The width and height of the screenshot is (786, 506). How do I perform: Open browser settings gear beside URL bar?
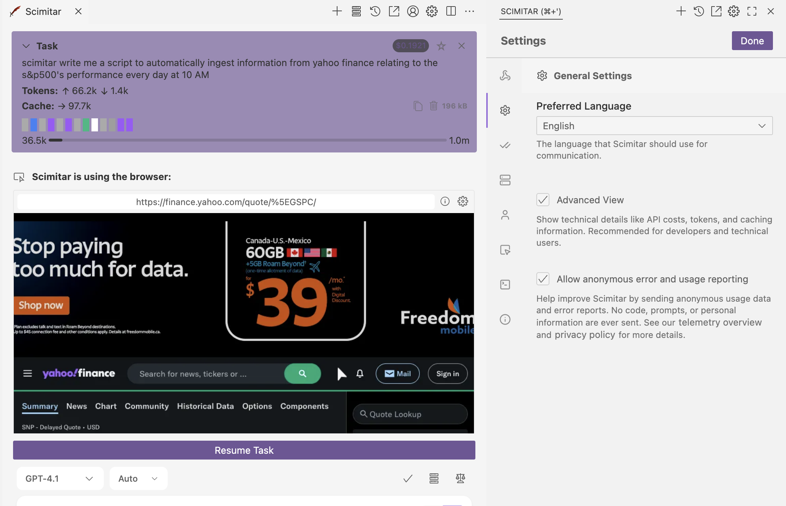(x=463, y=201)
